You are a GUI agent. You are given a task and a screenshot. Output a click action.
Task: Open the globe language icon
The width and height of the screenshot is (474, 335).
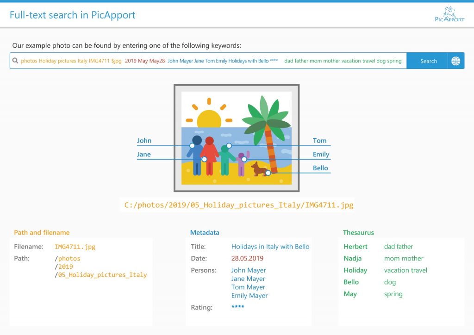(455, 61)
